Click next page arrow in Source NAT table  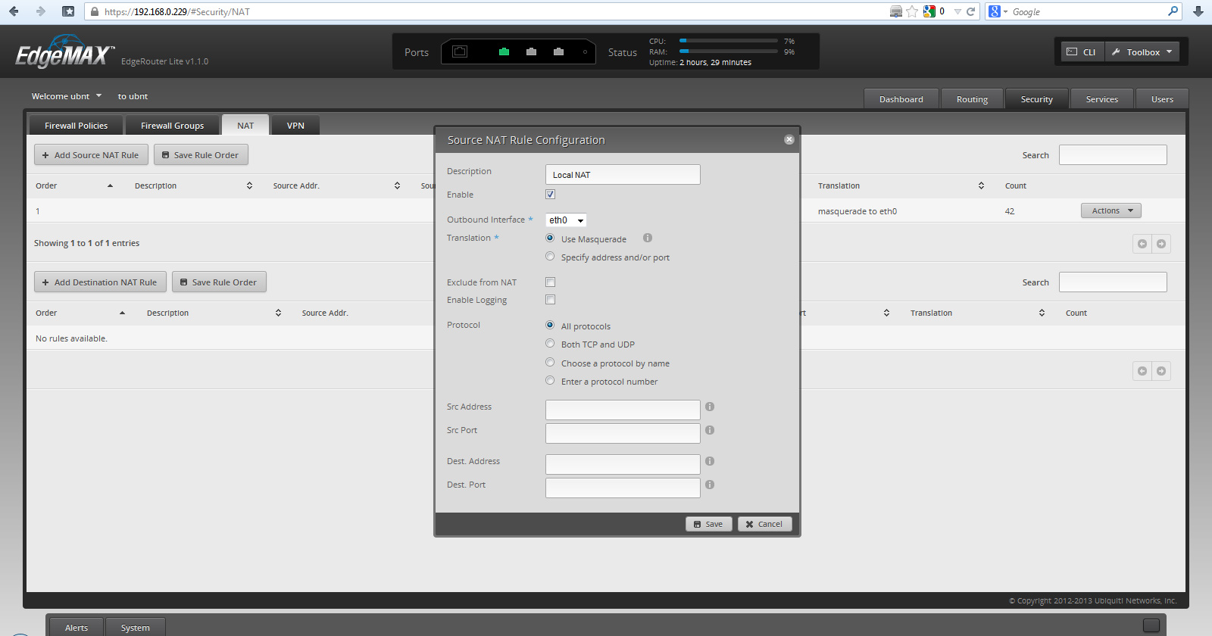coord(1161,244)
